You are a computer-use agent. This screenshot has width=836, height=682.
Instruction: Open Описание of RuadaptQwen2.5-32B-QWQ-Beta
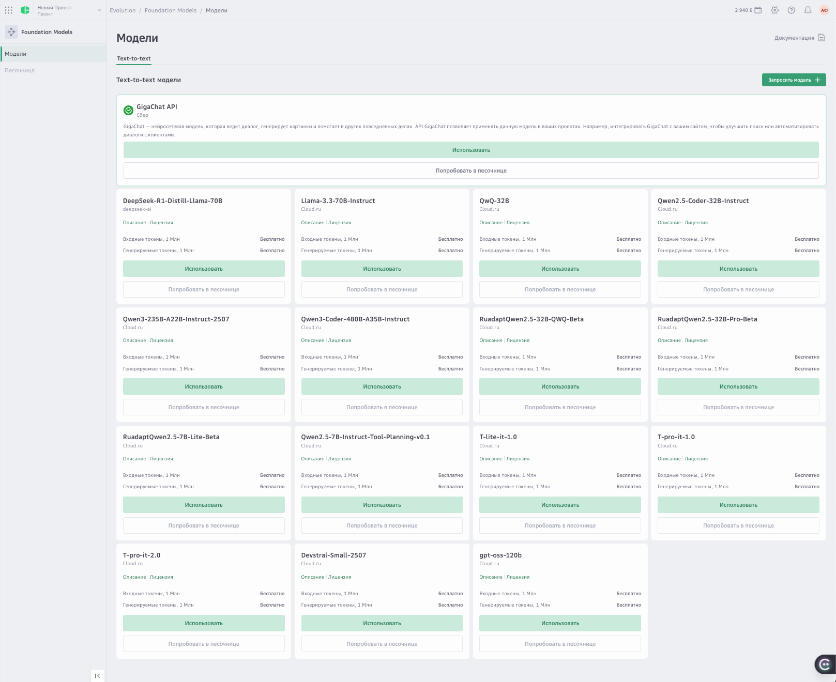pos(491,340)
